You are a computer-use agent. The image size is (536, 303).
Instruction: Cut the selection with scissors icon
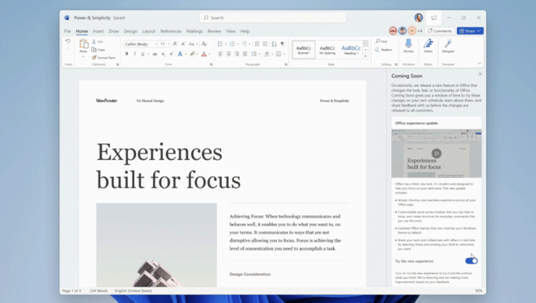[94, 42]
